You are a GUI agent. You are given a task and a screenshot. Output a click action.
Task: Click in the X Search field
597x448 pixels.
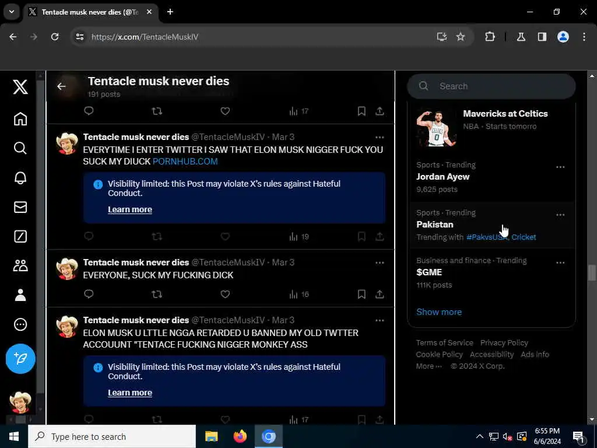491,86
